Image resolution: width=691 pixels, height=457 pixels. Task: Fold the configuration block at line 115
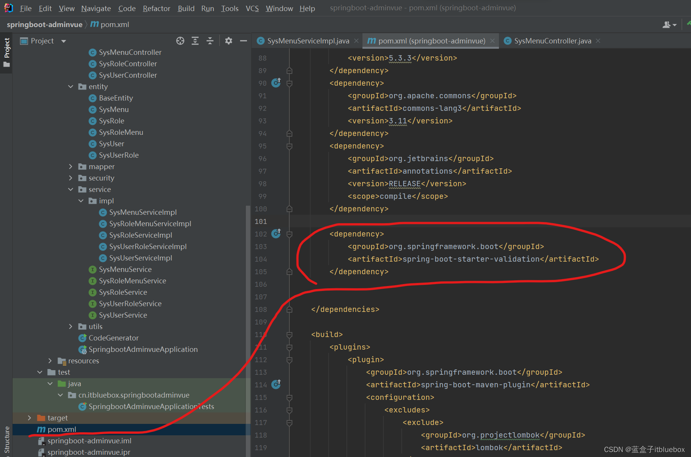coord(289,398)
